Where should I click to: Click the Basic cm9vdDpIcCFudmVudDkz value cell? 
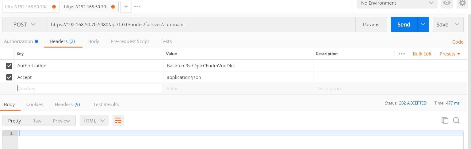tap(238, 66)
